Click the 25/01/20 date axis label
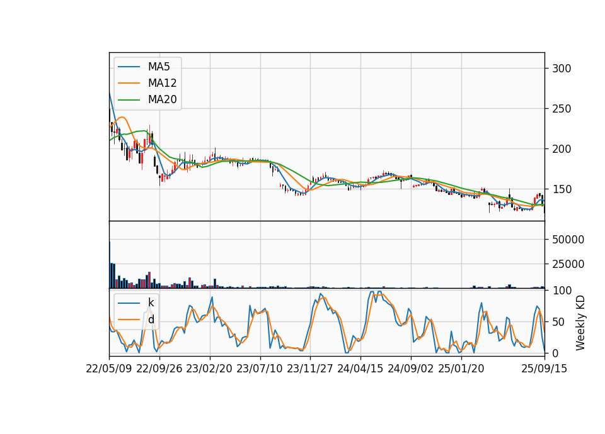 tap(461, 369)
